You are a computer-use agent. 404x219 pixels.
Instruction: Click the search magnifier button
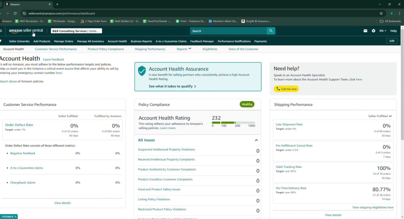coord(271,31)
